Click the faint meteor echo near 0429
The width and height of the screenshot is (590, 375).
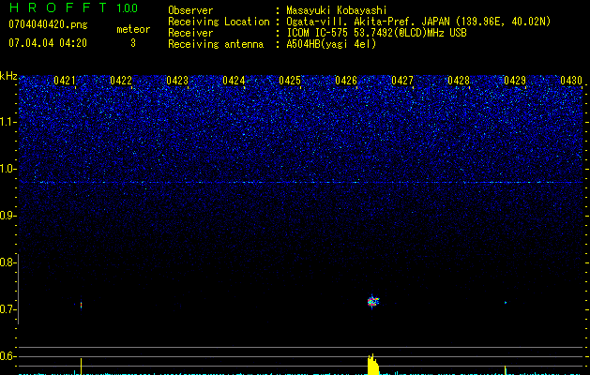tap(506, 303)
